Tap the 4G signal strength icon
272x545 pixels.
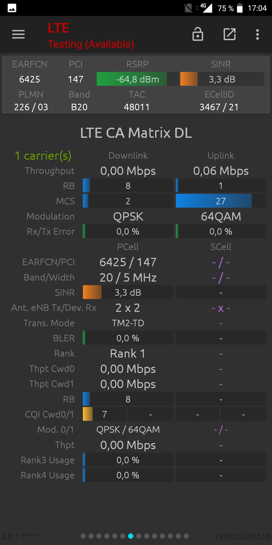207,8
